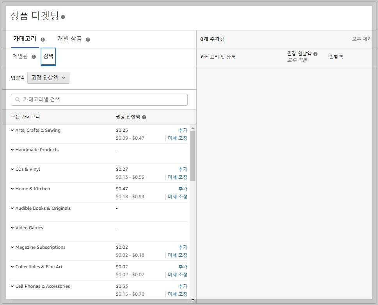The image size is (378, 305).
Task: Refine Collectibles & Fine Art category
Action: [x=177, y=275]
